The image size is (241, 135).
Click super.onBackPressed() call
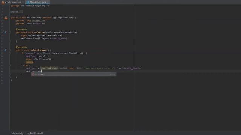38,59
